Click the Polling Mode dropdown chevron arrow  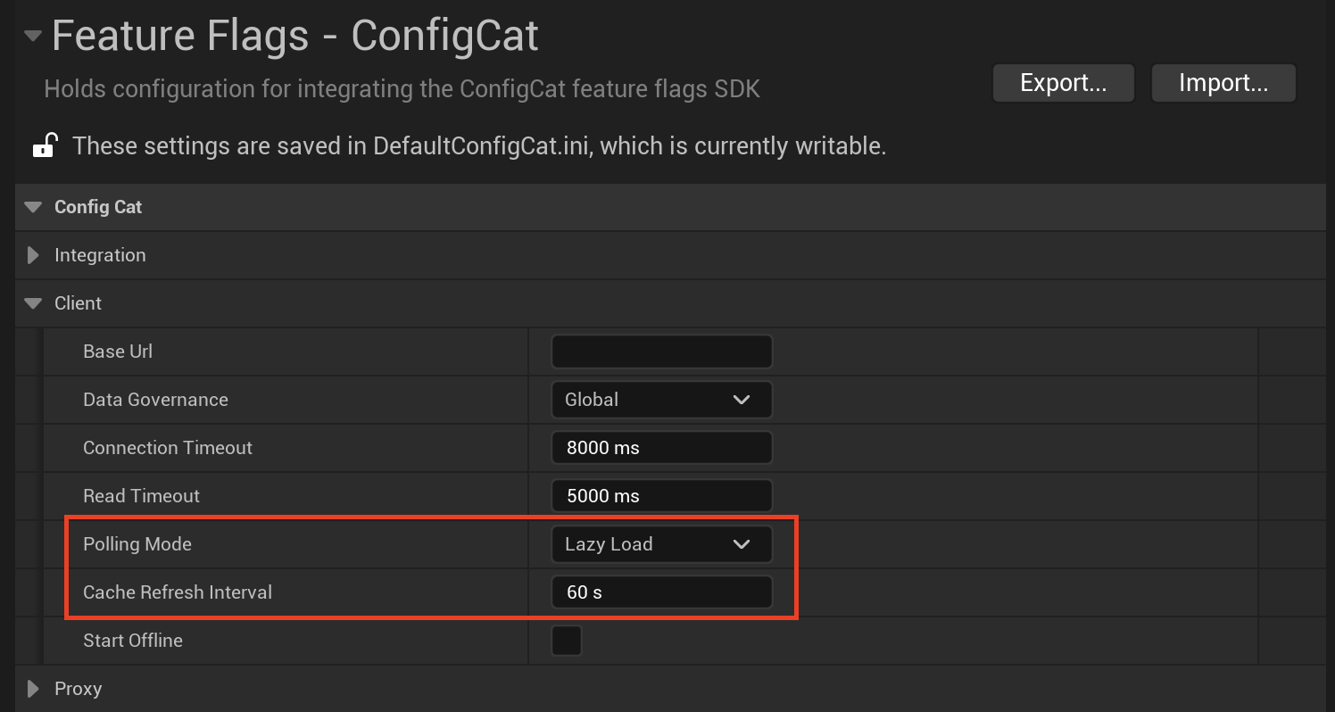[x=742, y=543]
